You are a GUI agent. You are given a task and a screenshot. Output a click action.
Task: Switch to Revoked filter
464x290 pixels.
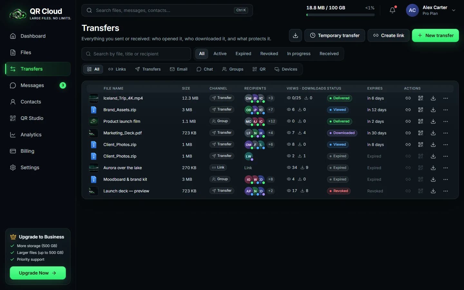click(269, 54)
